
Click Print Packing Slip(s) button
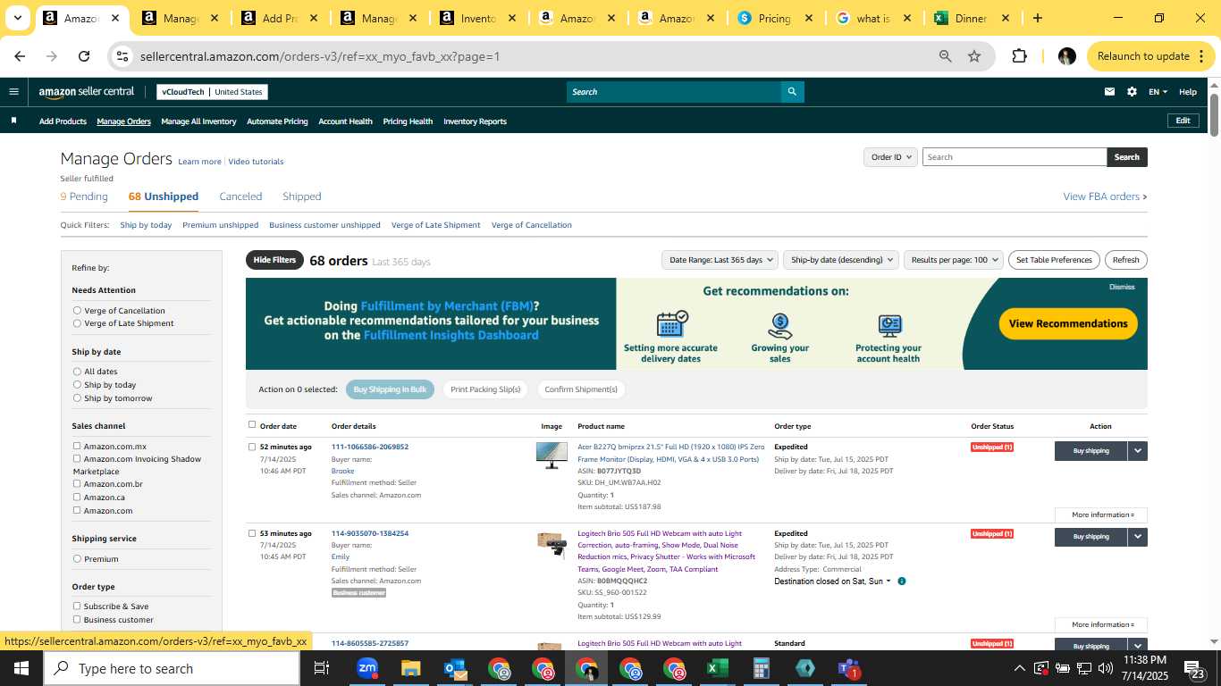click(x=484, y=389)
